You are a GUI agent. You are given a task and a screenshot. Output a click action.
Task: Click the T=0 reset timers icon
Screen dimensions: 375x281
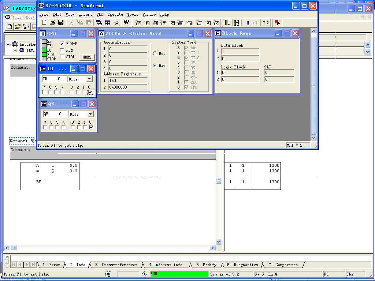point(266,23)
